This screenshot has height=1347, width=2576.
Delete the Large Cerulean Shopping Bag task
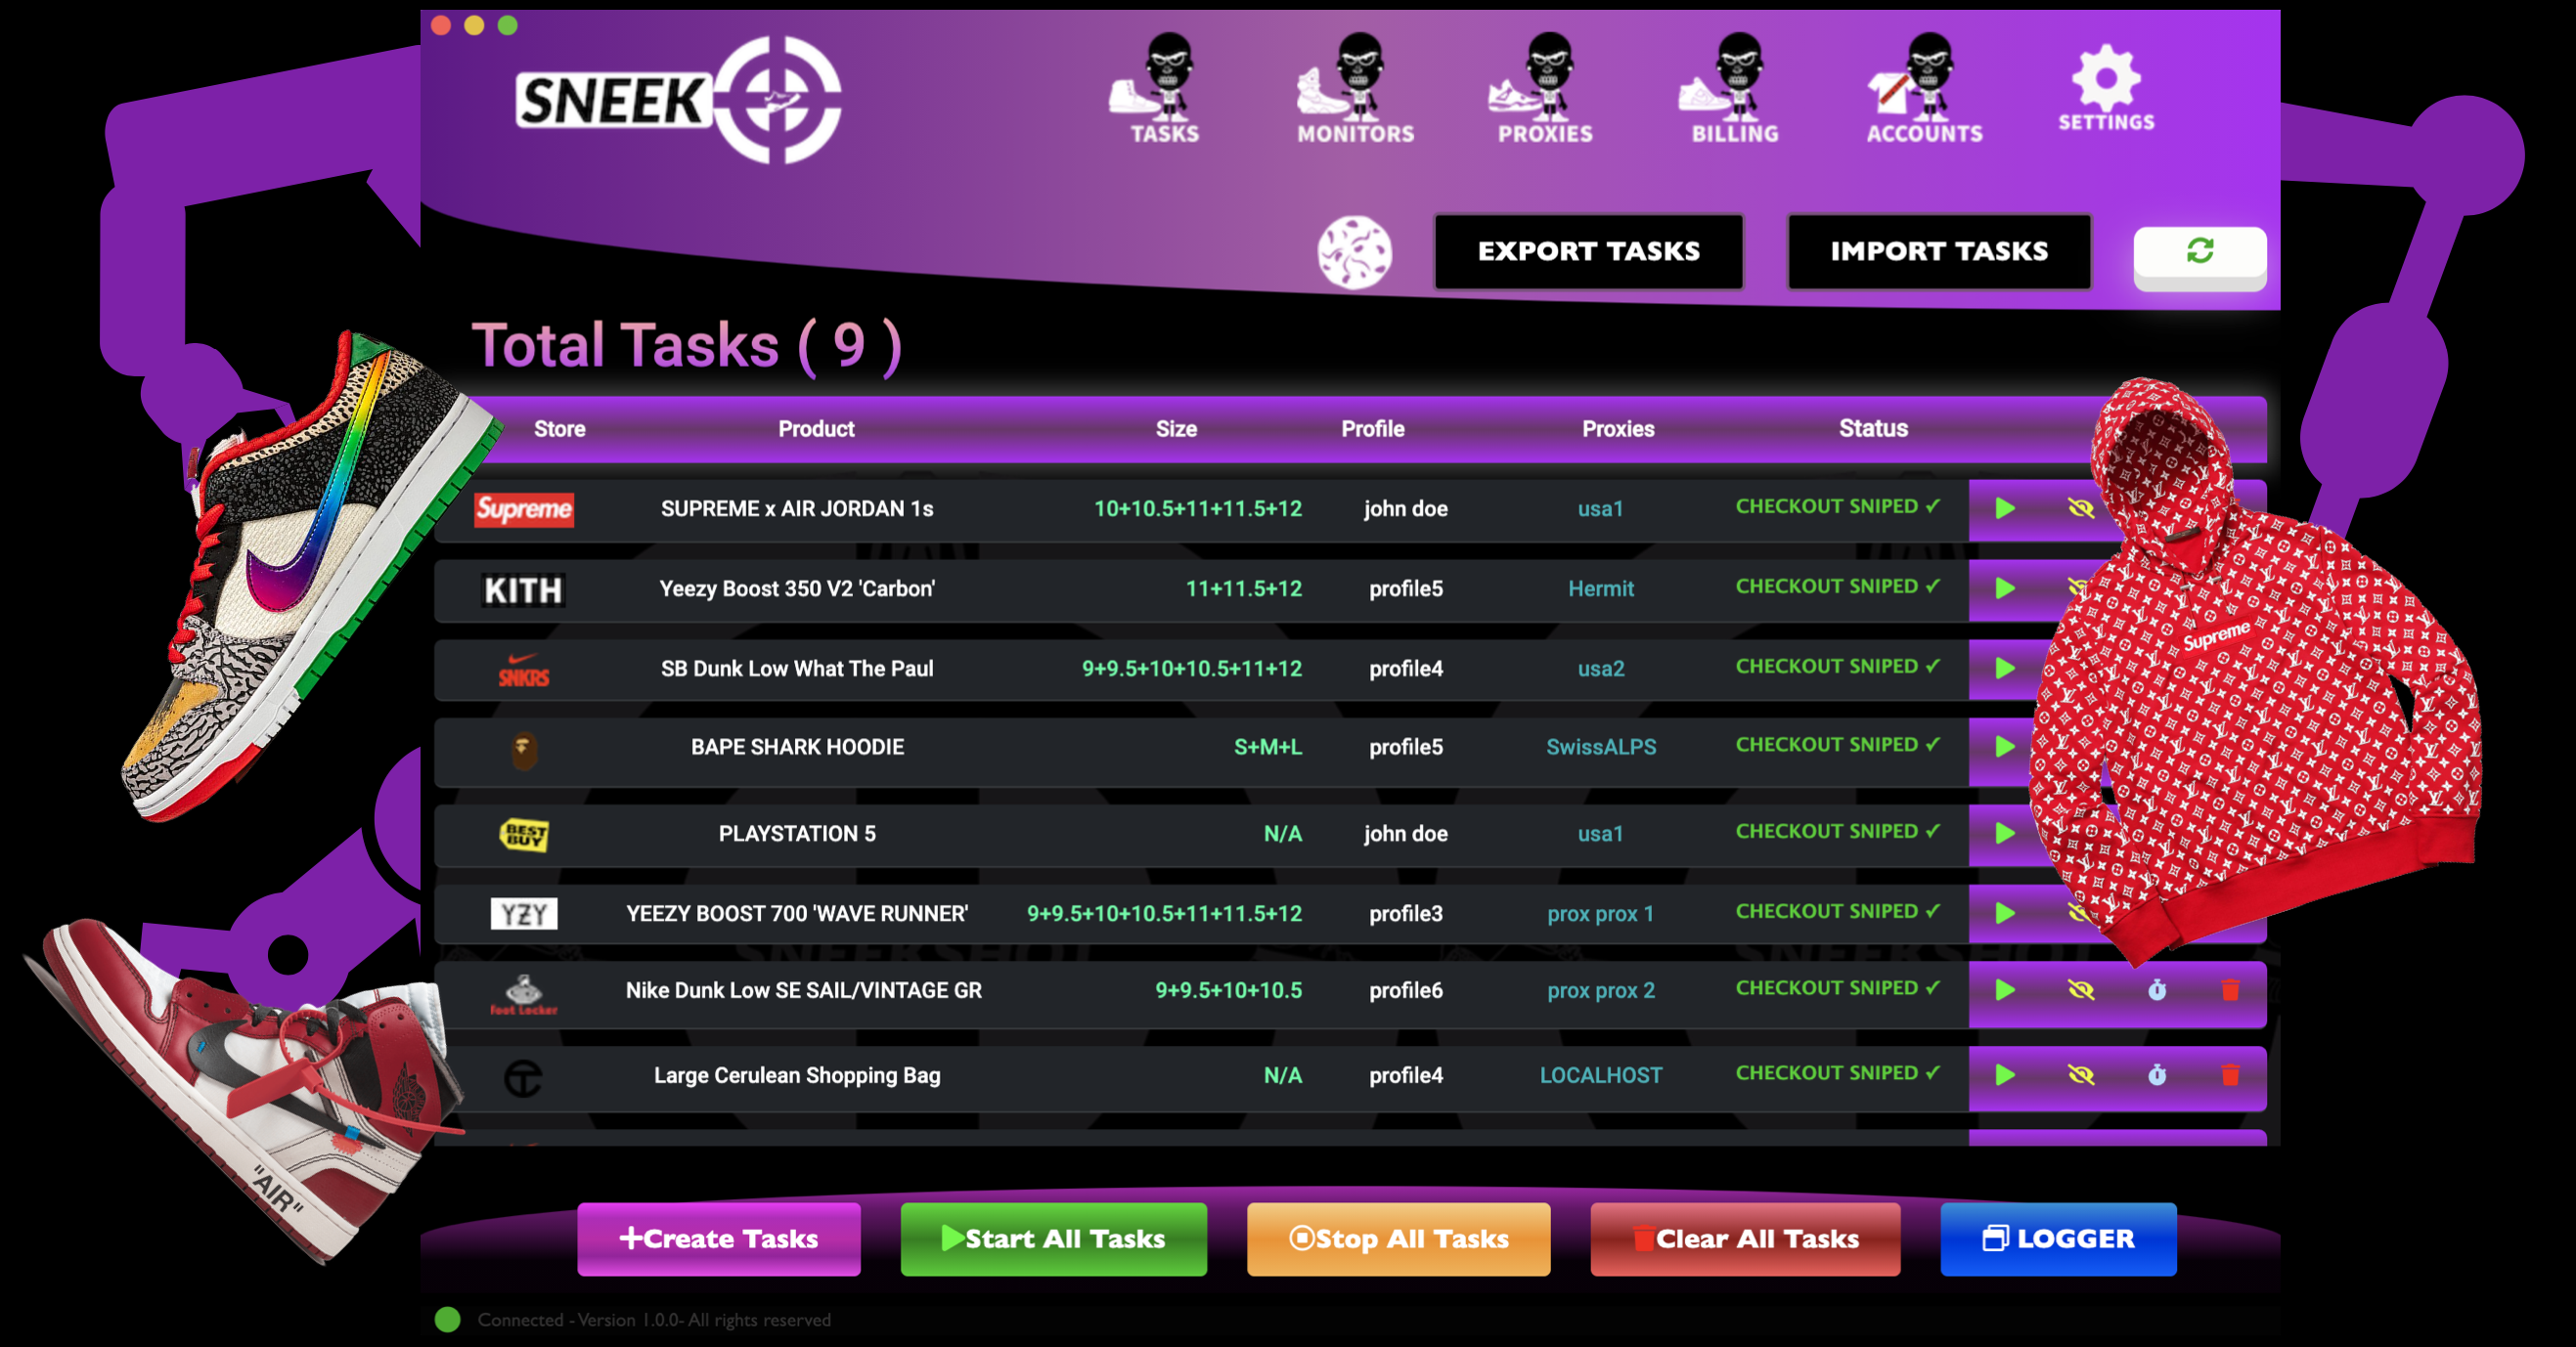pos(2229,1075)
